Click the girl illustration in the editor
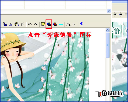The height and width of the screenshot is (102, 128). pos(45,67)
